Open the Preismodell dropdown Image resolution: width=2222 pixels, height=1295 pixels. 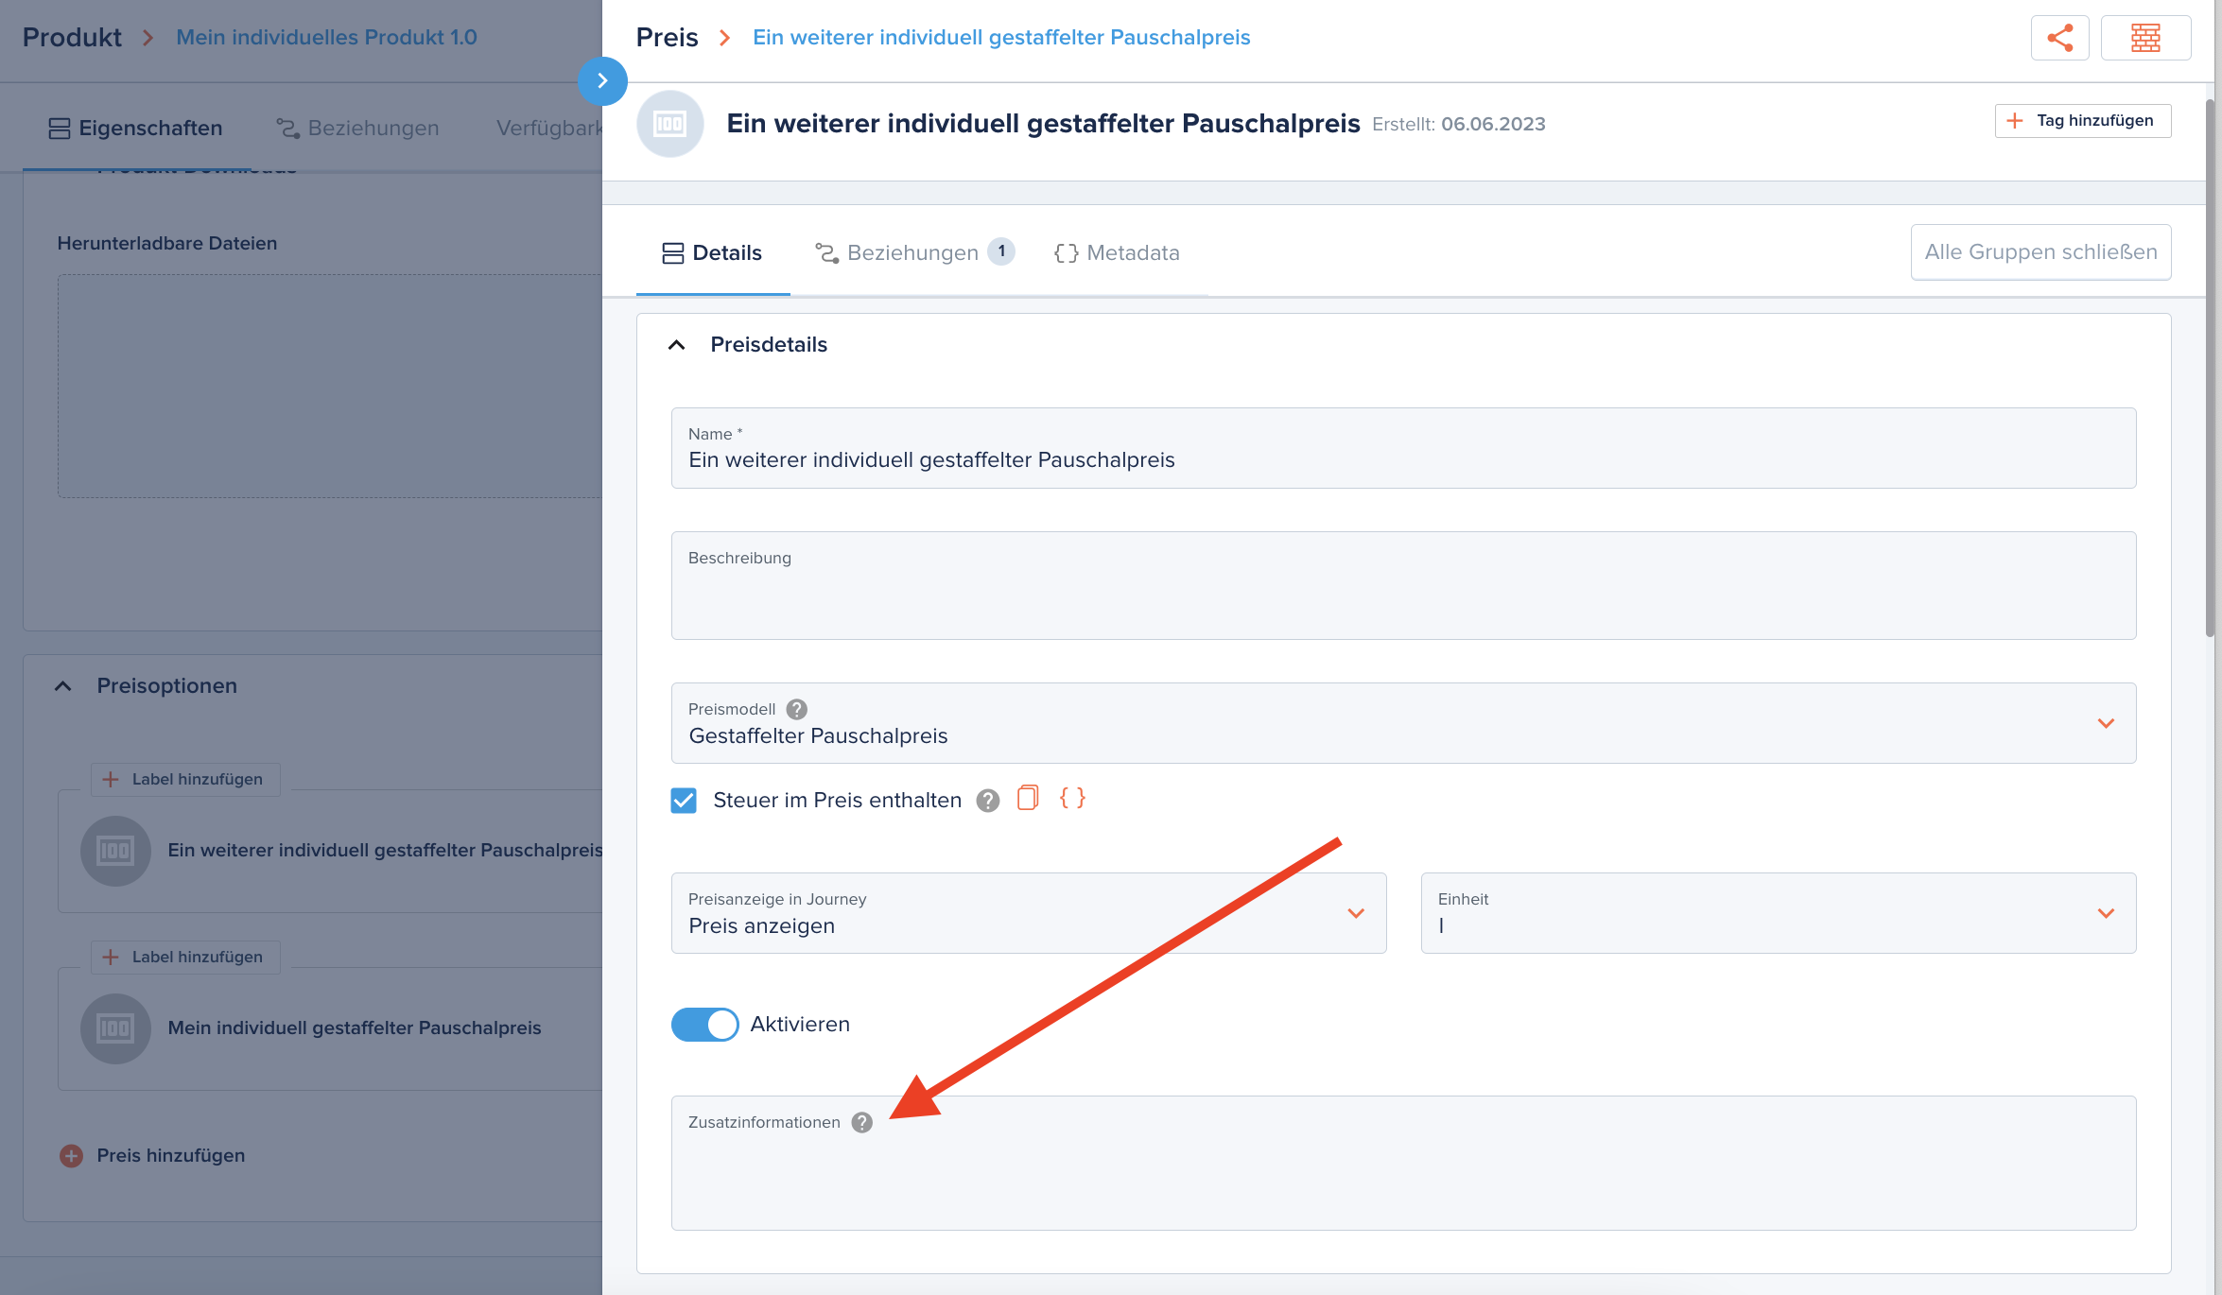tap(1403, 723)
